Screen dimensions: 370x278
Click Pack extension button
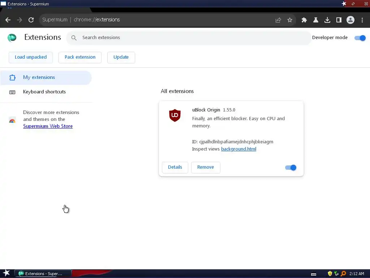[80, 57]
